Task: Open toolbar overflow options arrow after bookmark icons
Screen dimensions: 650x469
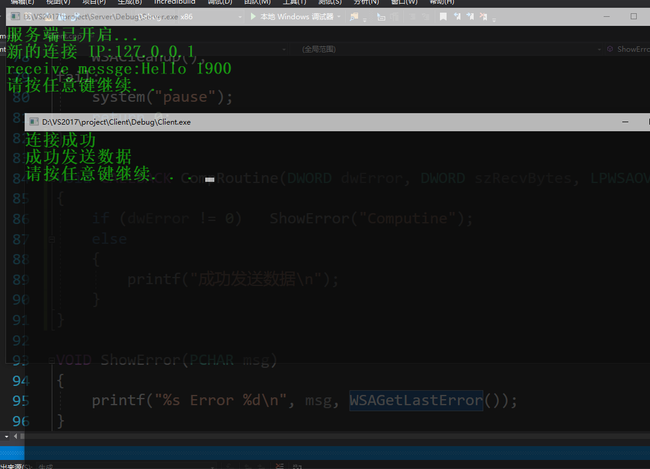Action: click(494, 19)
